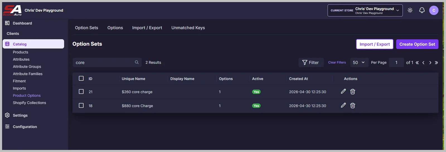Click Create Option Set

[x=417, y=44]
